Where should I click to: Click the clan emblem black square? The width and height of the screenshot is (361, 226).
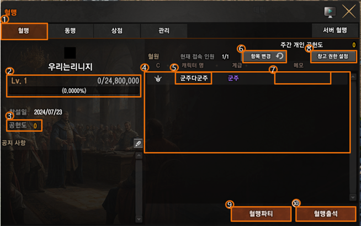tap(70, 52)
